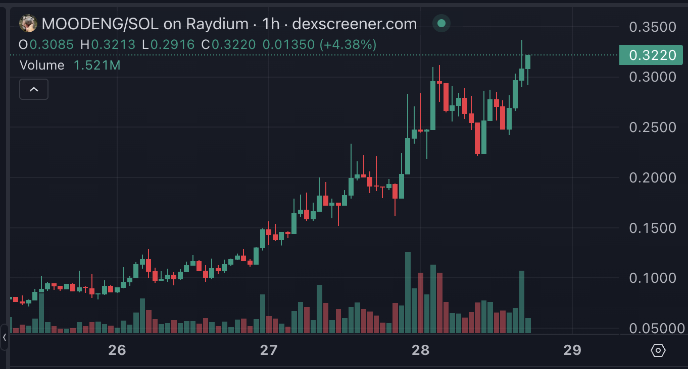This screenshot has width=688, height=369.
Task: Click the volume value 1.521M
Action: tap(97, 66)
